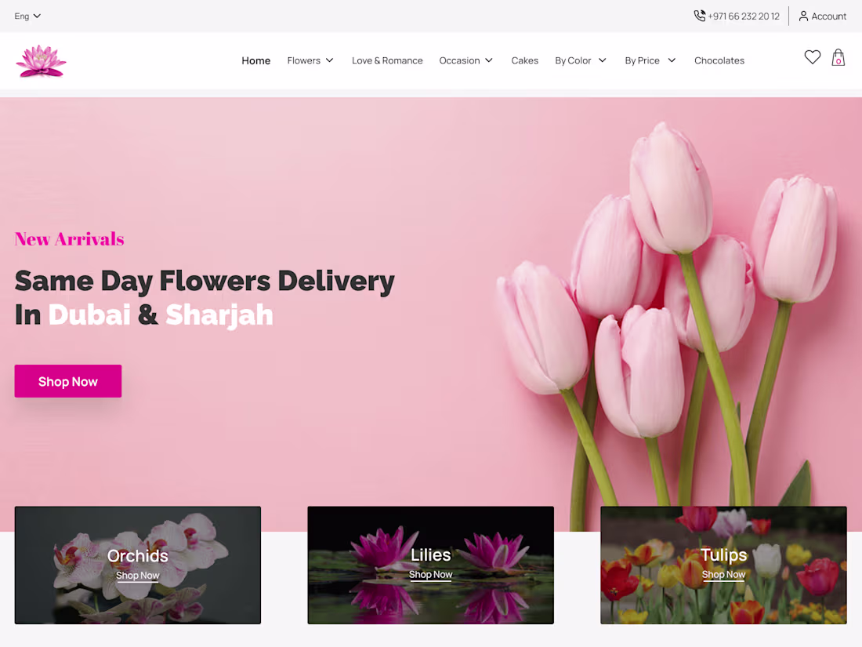862x647 pixels.
Task: Click Shop Now under Tulips
Action: (723, 574)
